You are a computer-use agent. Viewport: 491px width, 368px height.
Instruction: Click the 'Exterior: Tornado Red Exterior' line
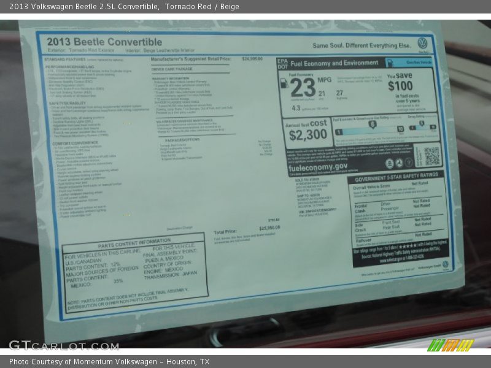[x=81, y=50]
